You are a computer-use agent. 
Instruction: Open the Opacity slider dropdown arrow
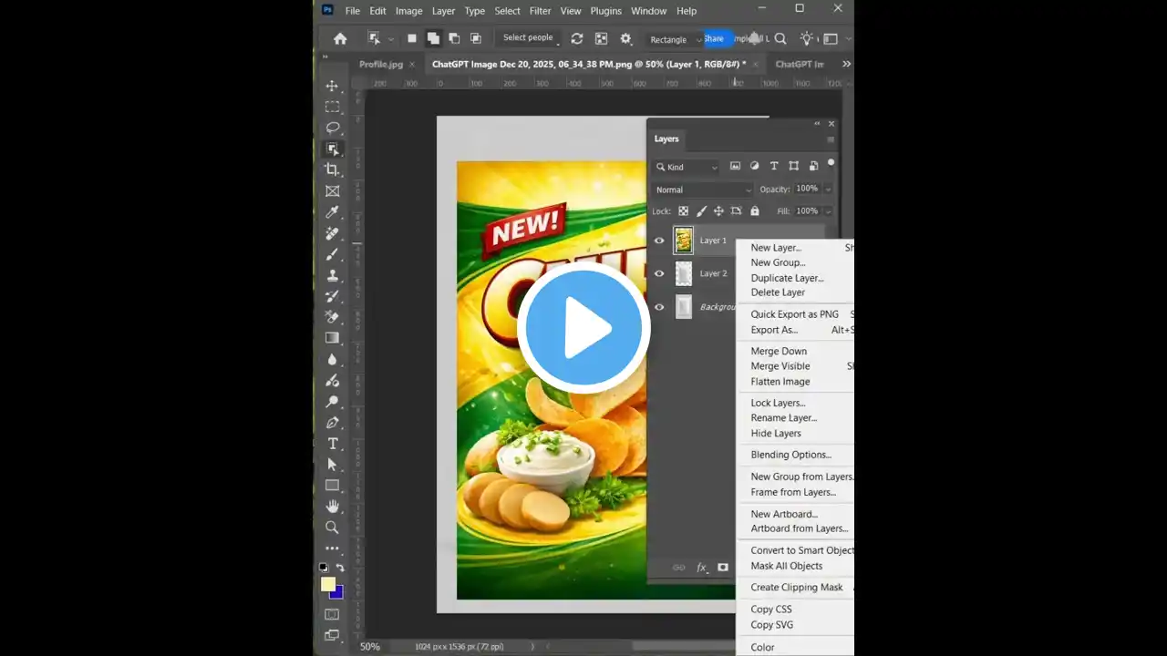828,189
